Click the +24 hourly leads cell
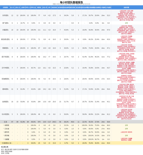Screen dimensions: 143x155 coord(49,102)
